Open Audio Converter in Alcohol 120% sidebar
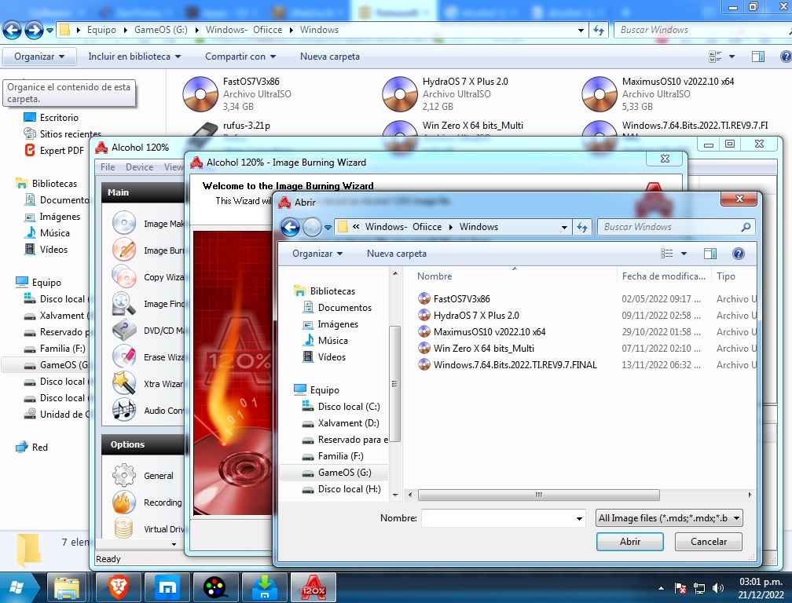The image size is (792, 603). click(148, 410)
